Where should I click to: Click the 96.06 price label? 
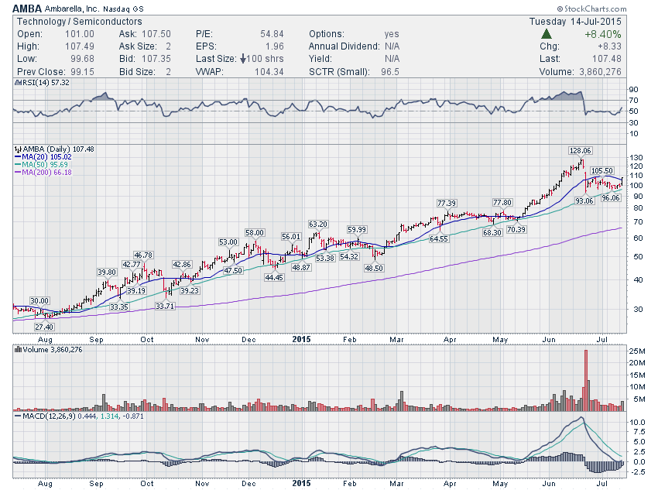click(611, 198)
